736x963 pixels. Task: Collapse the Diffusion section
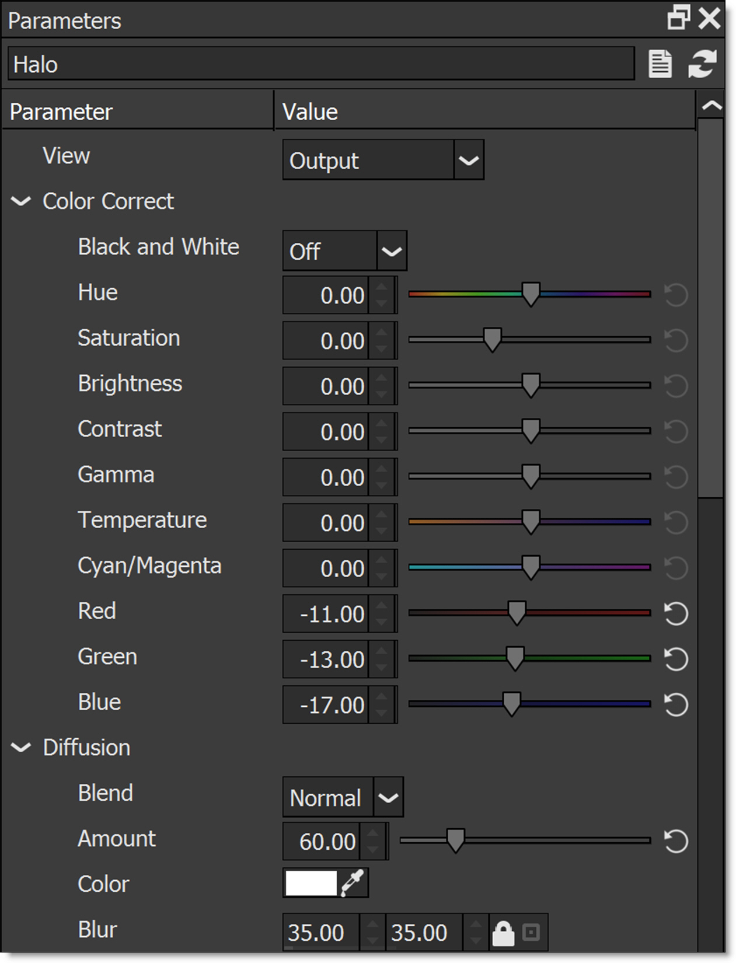point(21,748)
